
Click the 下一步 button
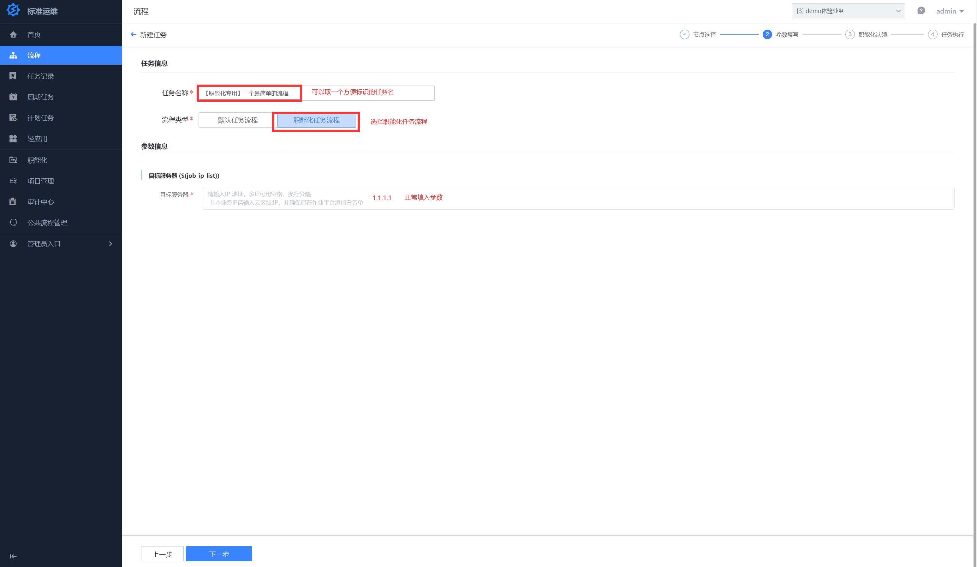(x=219, y=554)
